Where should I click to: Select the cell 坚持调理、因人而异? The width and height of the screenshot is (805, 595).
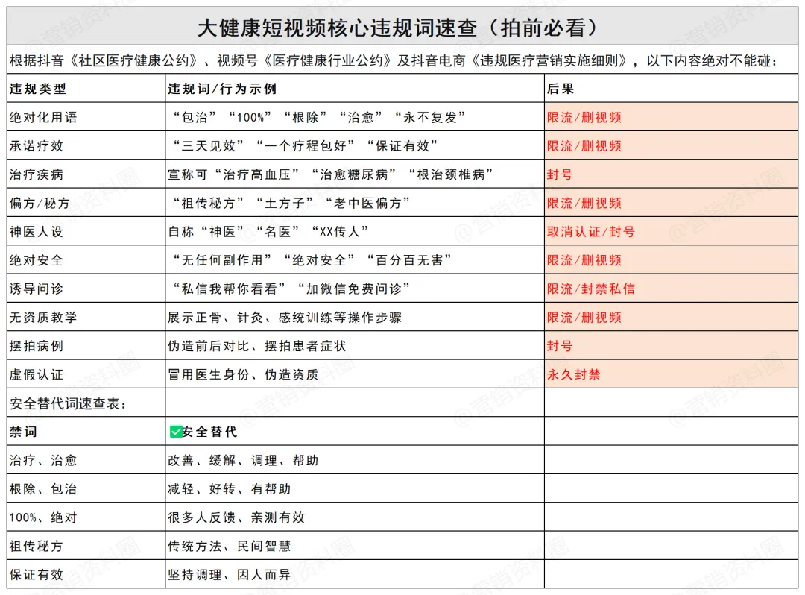tap(355, 574)
